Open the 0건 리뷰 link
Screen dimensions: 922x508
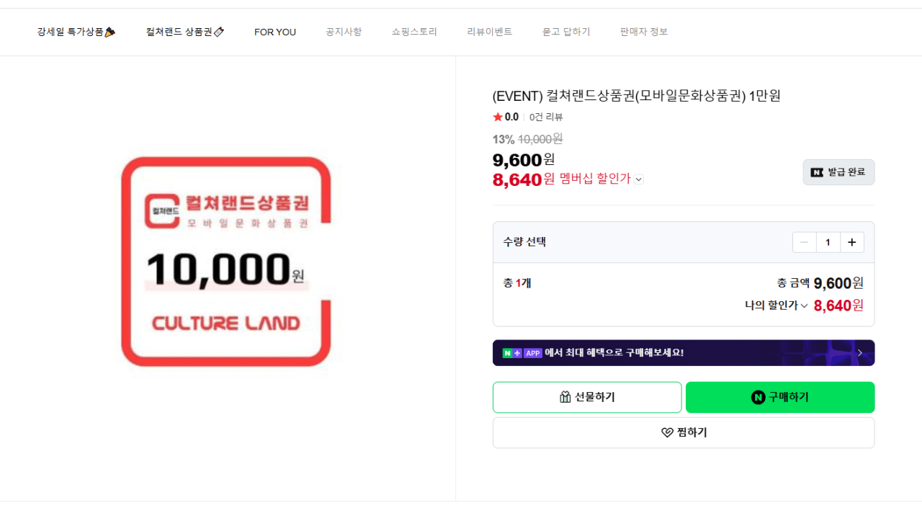(x=546, y=116)
